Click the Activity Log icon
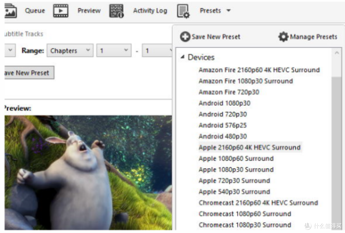The width and height of the screenshot is (345, 233). 116,11
